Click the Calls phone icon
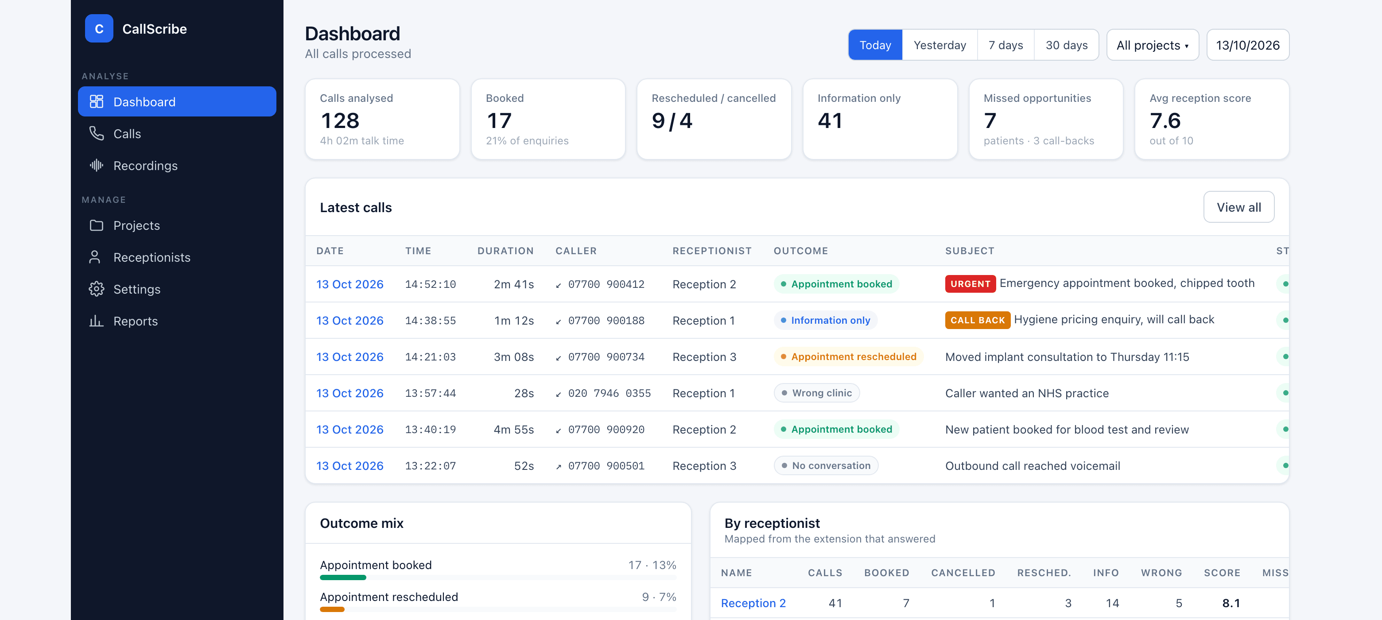1382x620 pixels. 96,134
